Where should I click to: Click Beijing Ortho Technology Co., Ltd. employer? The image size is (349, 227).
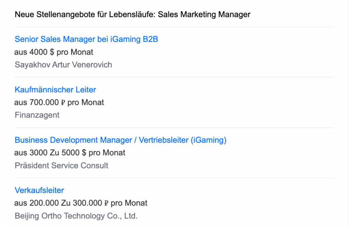pos(76,216)
